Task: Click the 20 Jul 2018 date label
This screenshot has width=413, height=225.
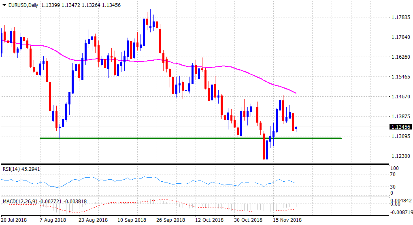Action: pos(14,220)
